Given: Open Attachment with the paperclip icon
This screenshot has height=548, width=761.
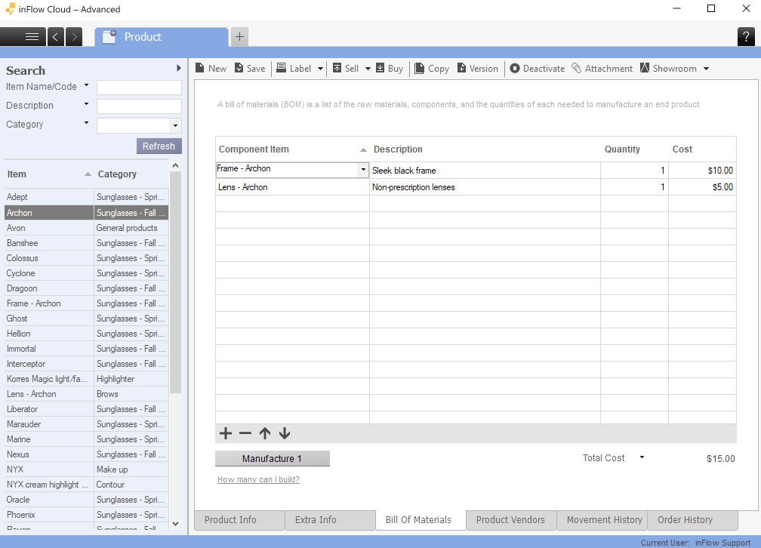Looking at the screenshot, I should (602, 69).
